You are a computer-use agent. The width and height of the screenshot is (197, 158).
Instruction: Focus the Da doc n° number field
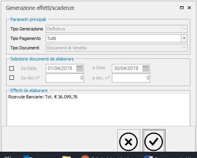[65, 78]
